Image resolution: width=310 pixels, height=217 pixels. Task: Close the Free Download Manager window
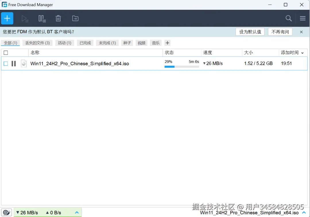pyautogui.click(x=301, y=5)
